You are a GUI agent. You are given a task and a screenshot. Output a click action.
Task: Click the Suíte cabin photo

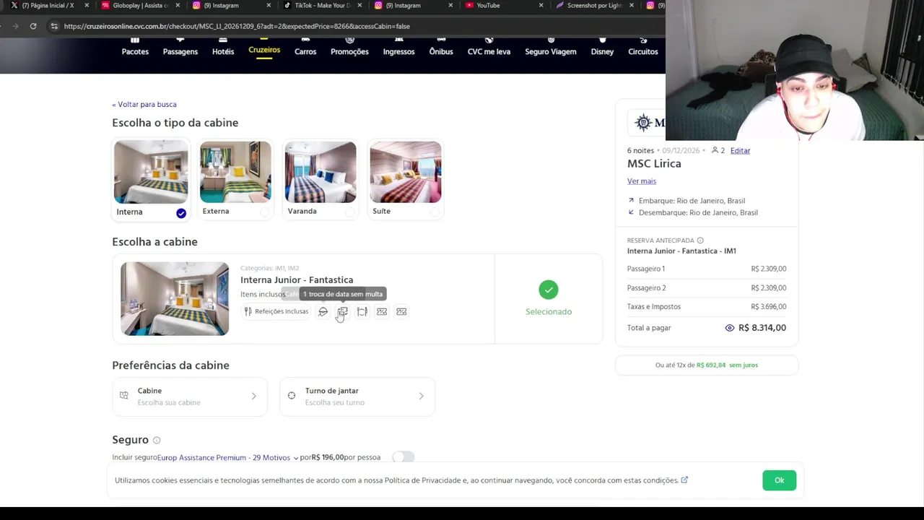pyautogui.click(x=406, y=172)
